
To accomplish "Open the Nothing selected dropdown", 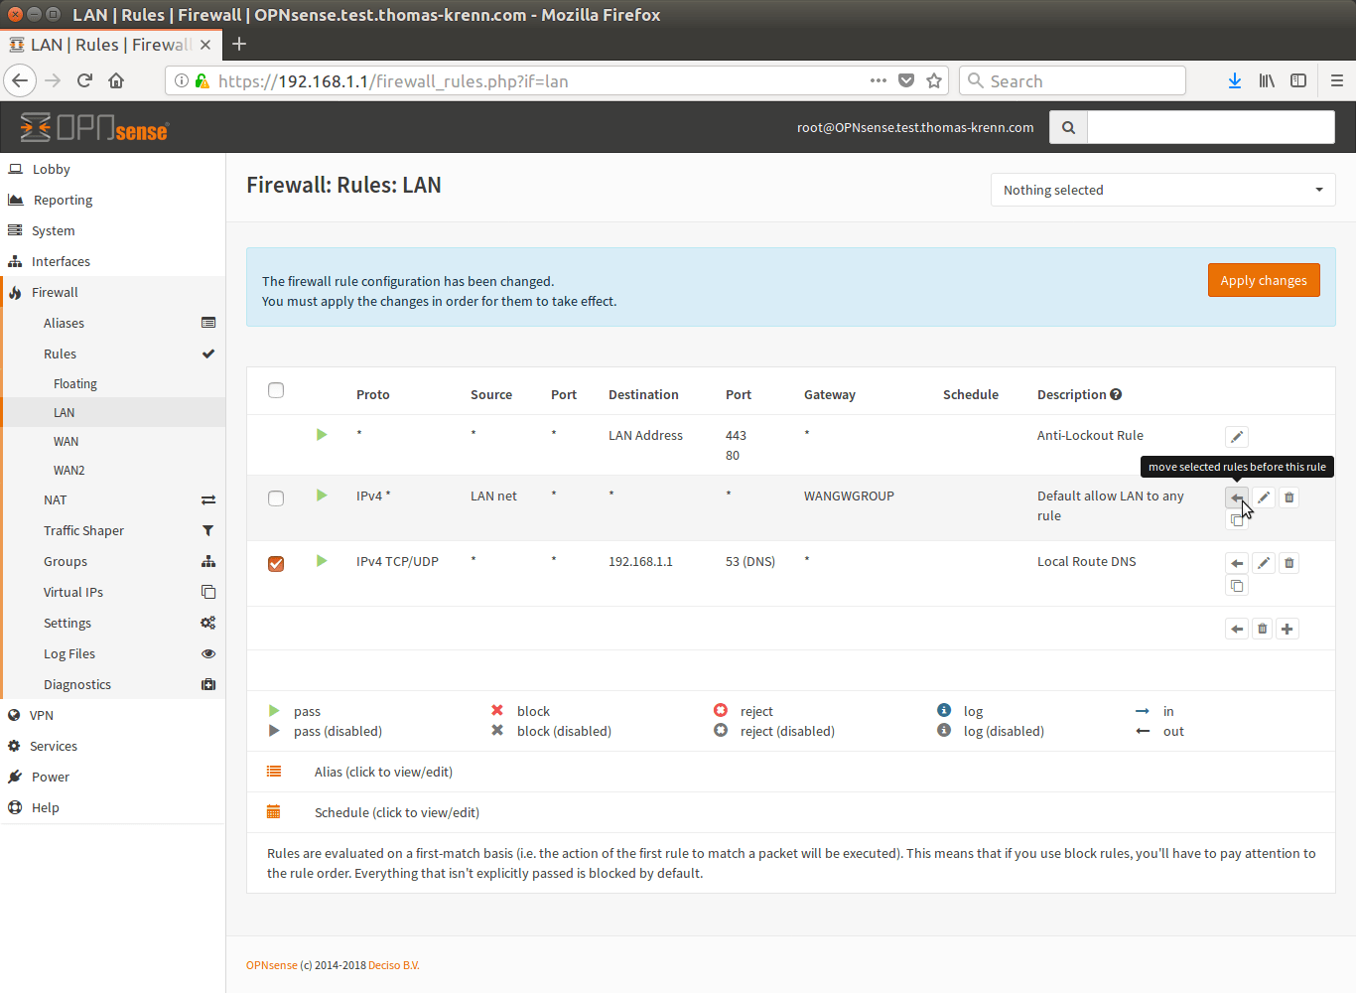I will point(1162,190).
